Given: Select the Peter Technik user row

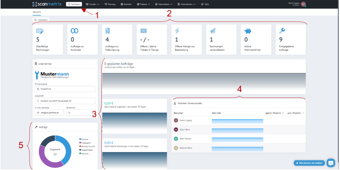Looking at the screenshot, I should pos(239,139).
